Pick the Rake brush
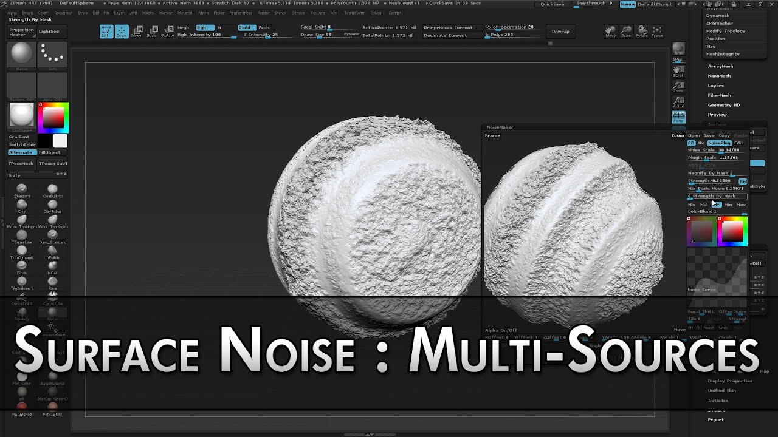Image resolution: width=778 pixels, height=437 pixels. coord(52,283)
